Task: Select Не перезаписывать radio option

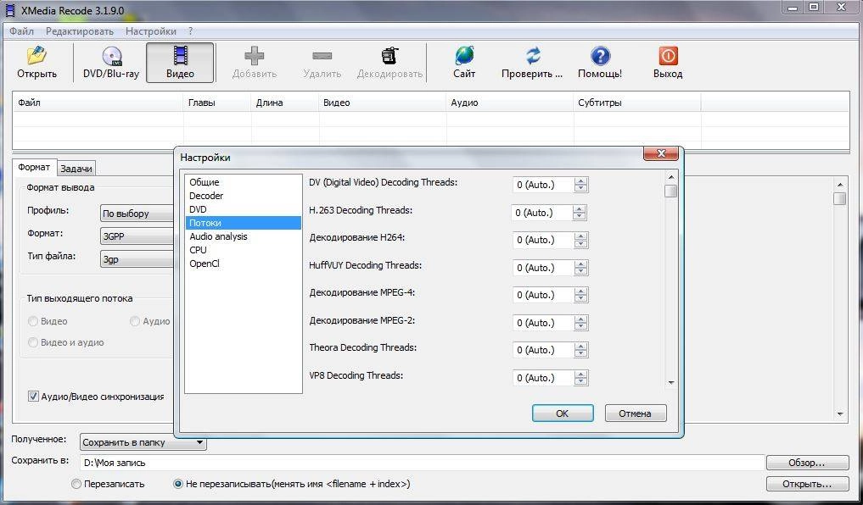Action: 177,484
